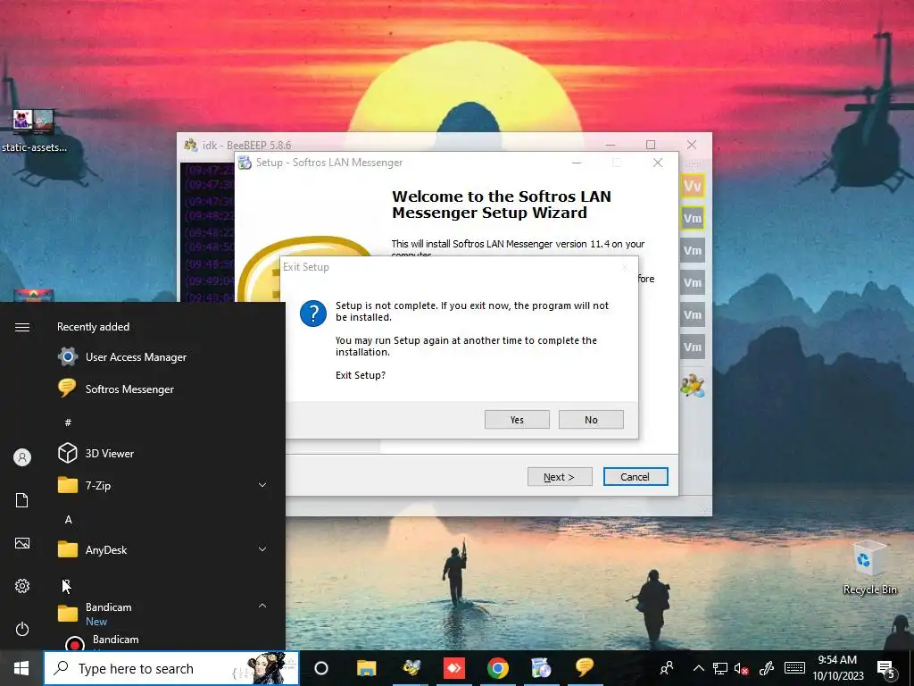Screen dimensions: 914x686
Task: Open touch keyboard tray icon
Action: 794,668
